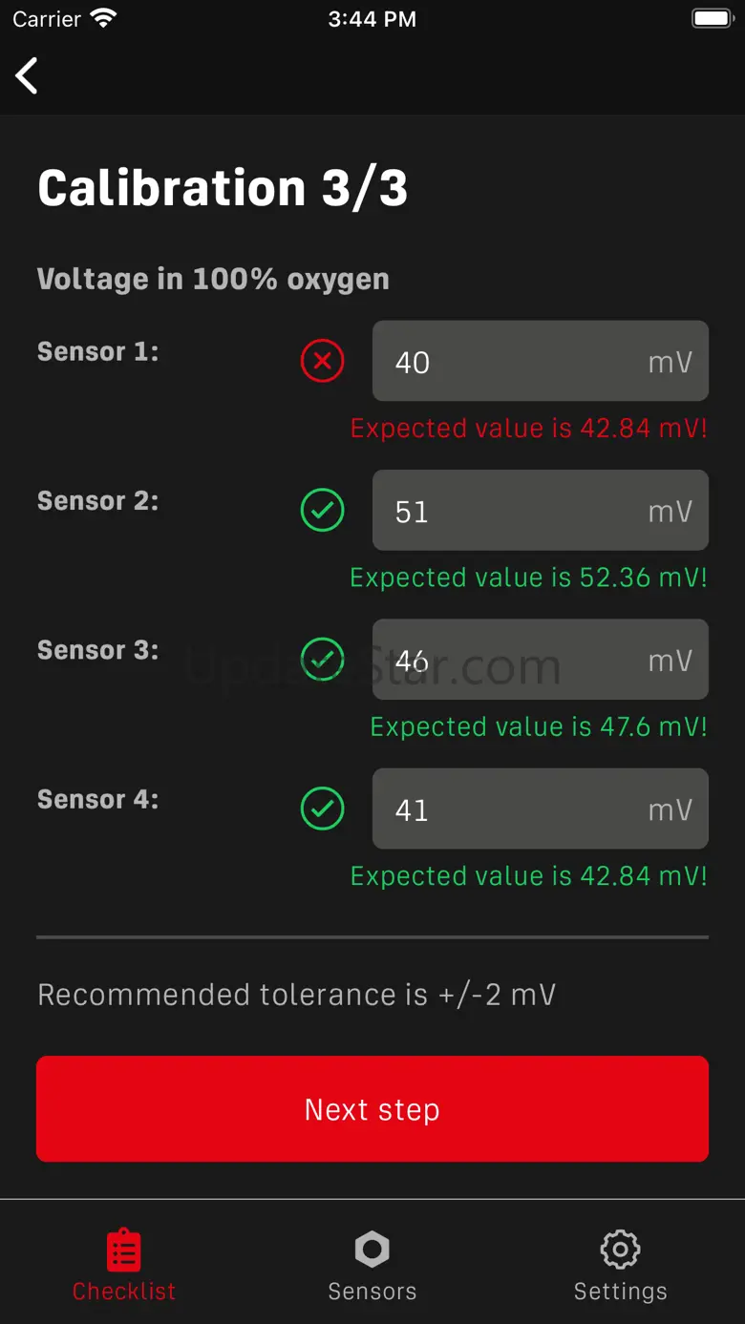Viewport: 745px width, 1324px height.
Task: Tap the battery status indicator
Action: 712,19
